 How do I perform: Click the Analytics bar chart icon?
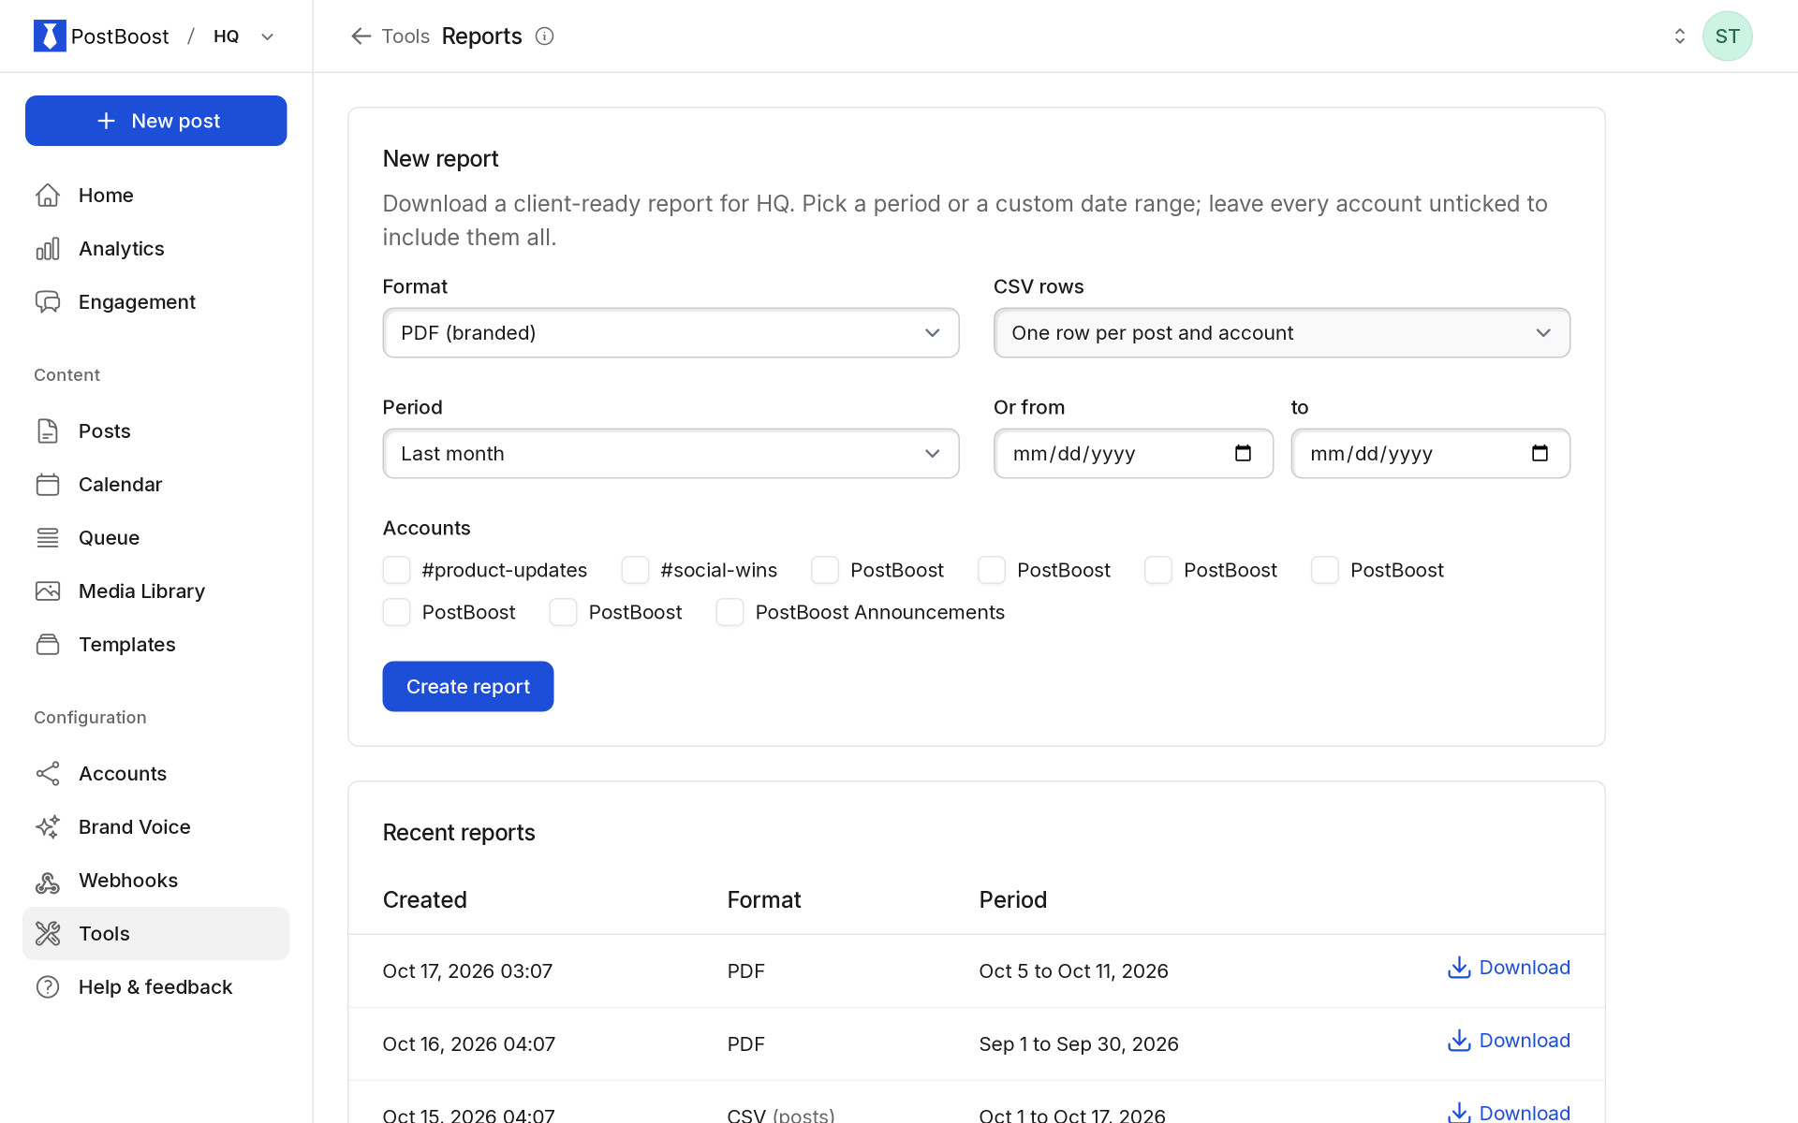[x=48, y=248]
